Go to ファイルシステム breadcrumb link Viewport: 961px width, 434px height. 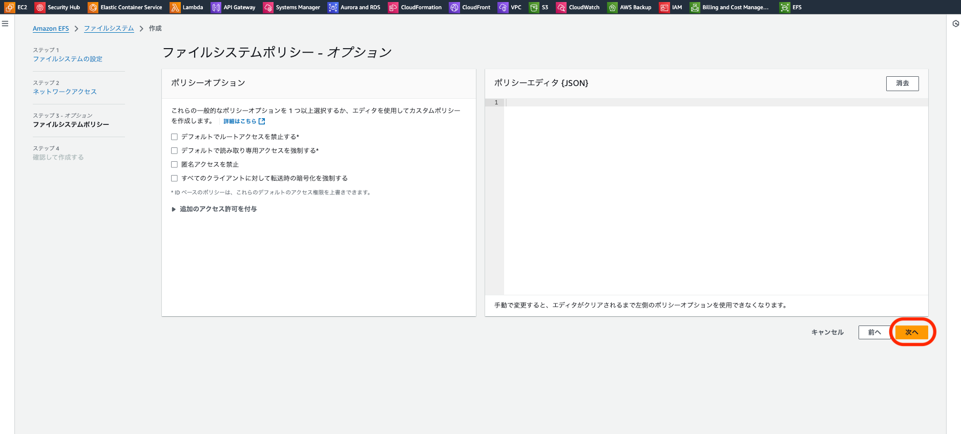(109, 29)
